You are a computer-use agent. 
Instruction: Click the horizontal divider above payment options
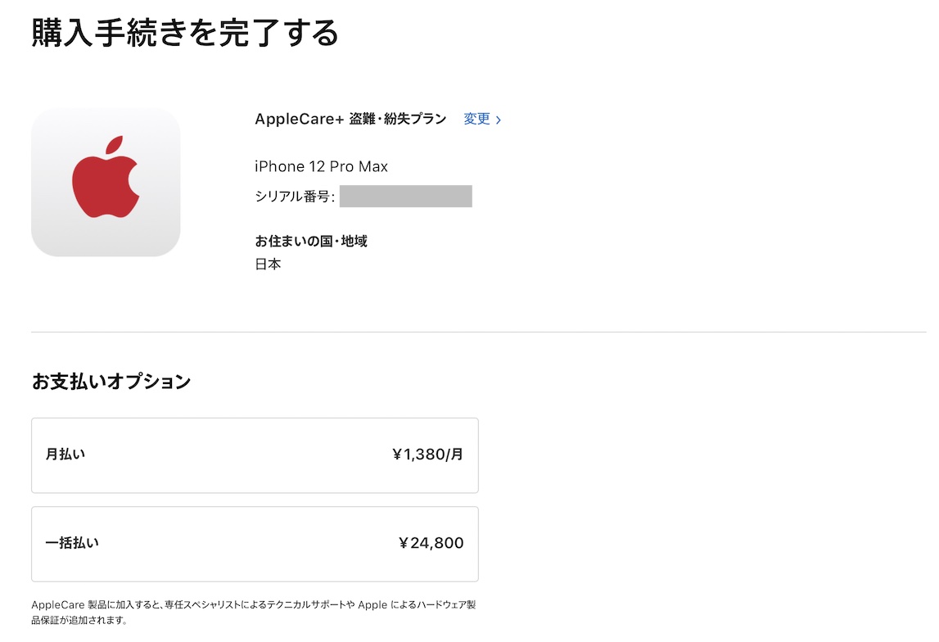pos(478,332)
